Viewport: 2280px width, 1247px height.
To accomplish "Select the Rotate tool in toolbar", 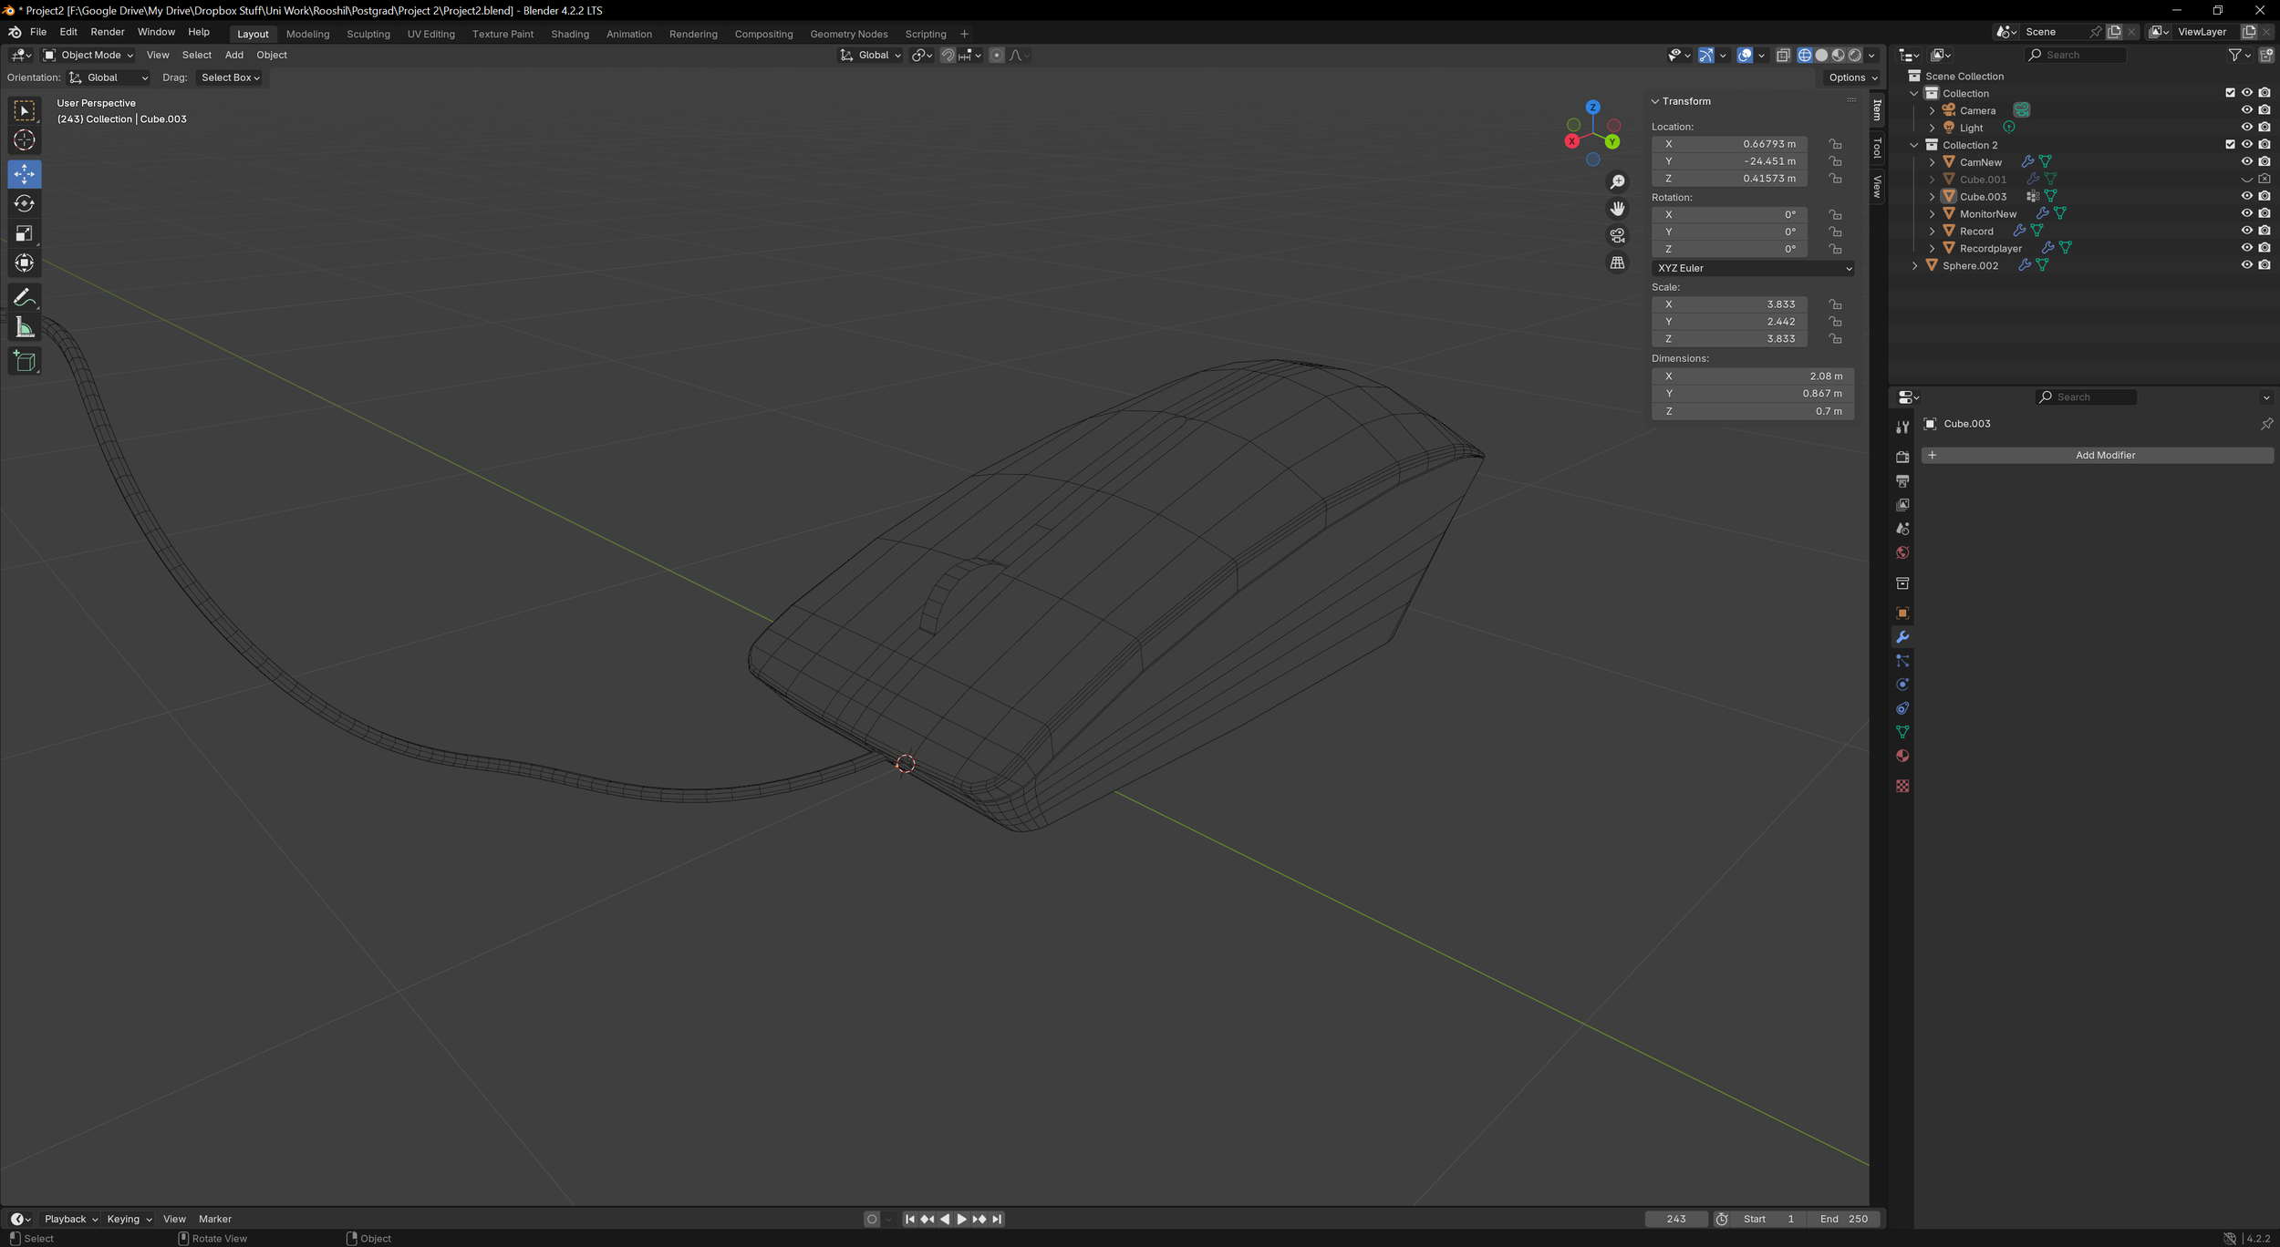I will coord(25,203).
